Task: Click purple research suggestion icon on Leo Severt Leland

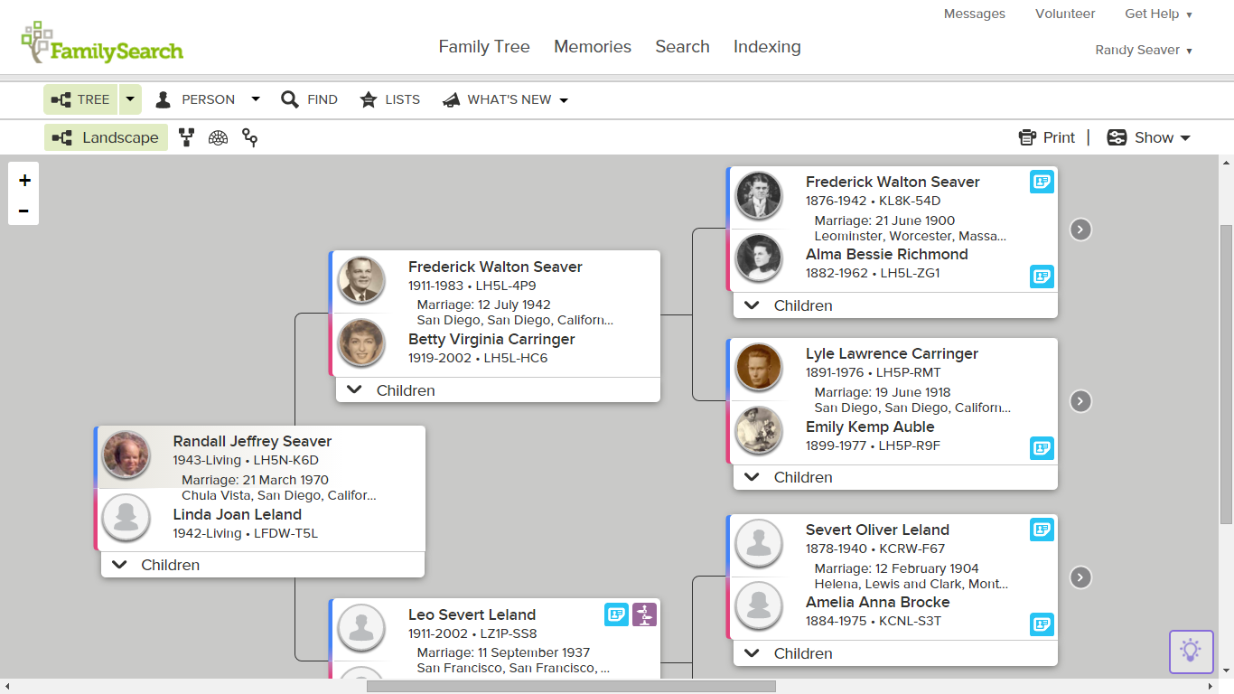Action: click(x=645, y=614)
